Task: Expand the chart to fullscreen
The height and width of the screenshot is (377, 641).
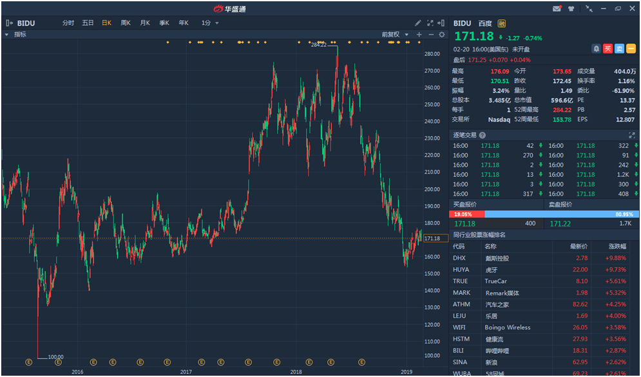Action: [x=430, y=23]
